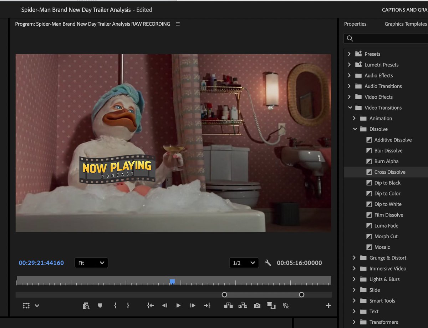
Task: Mark In with the left brace icon
Action: click(x=115, y=305)
